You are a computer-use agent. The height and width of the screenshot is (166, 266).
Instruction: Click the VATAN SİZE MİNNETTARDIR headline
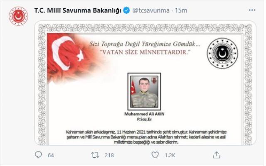pyautogui.click(x=144, y=52)
